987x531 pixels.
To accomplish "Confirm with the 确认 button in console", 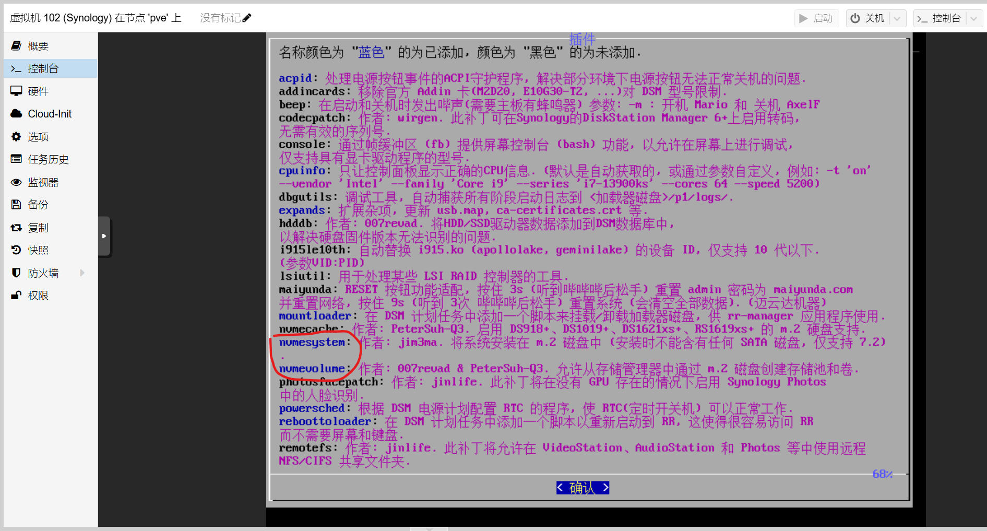I will point(582,488).
